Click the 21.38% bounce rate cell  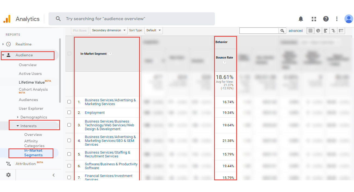228,141
